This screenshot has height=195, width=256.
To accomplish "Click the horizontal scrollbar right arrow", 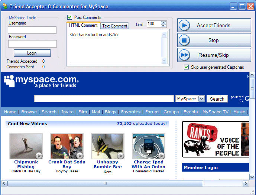I will 246,183.
